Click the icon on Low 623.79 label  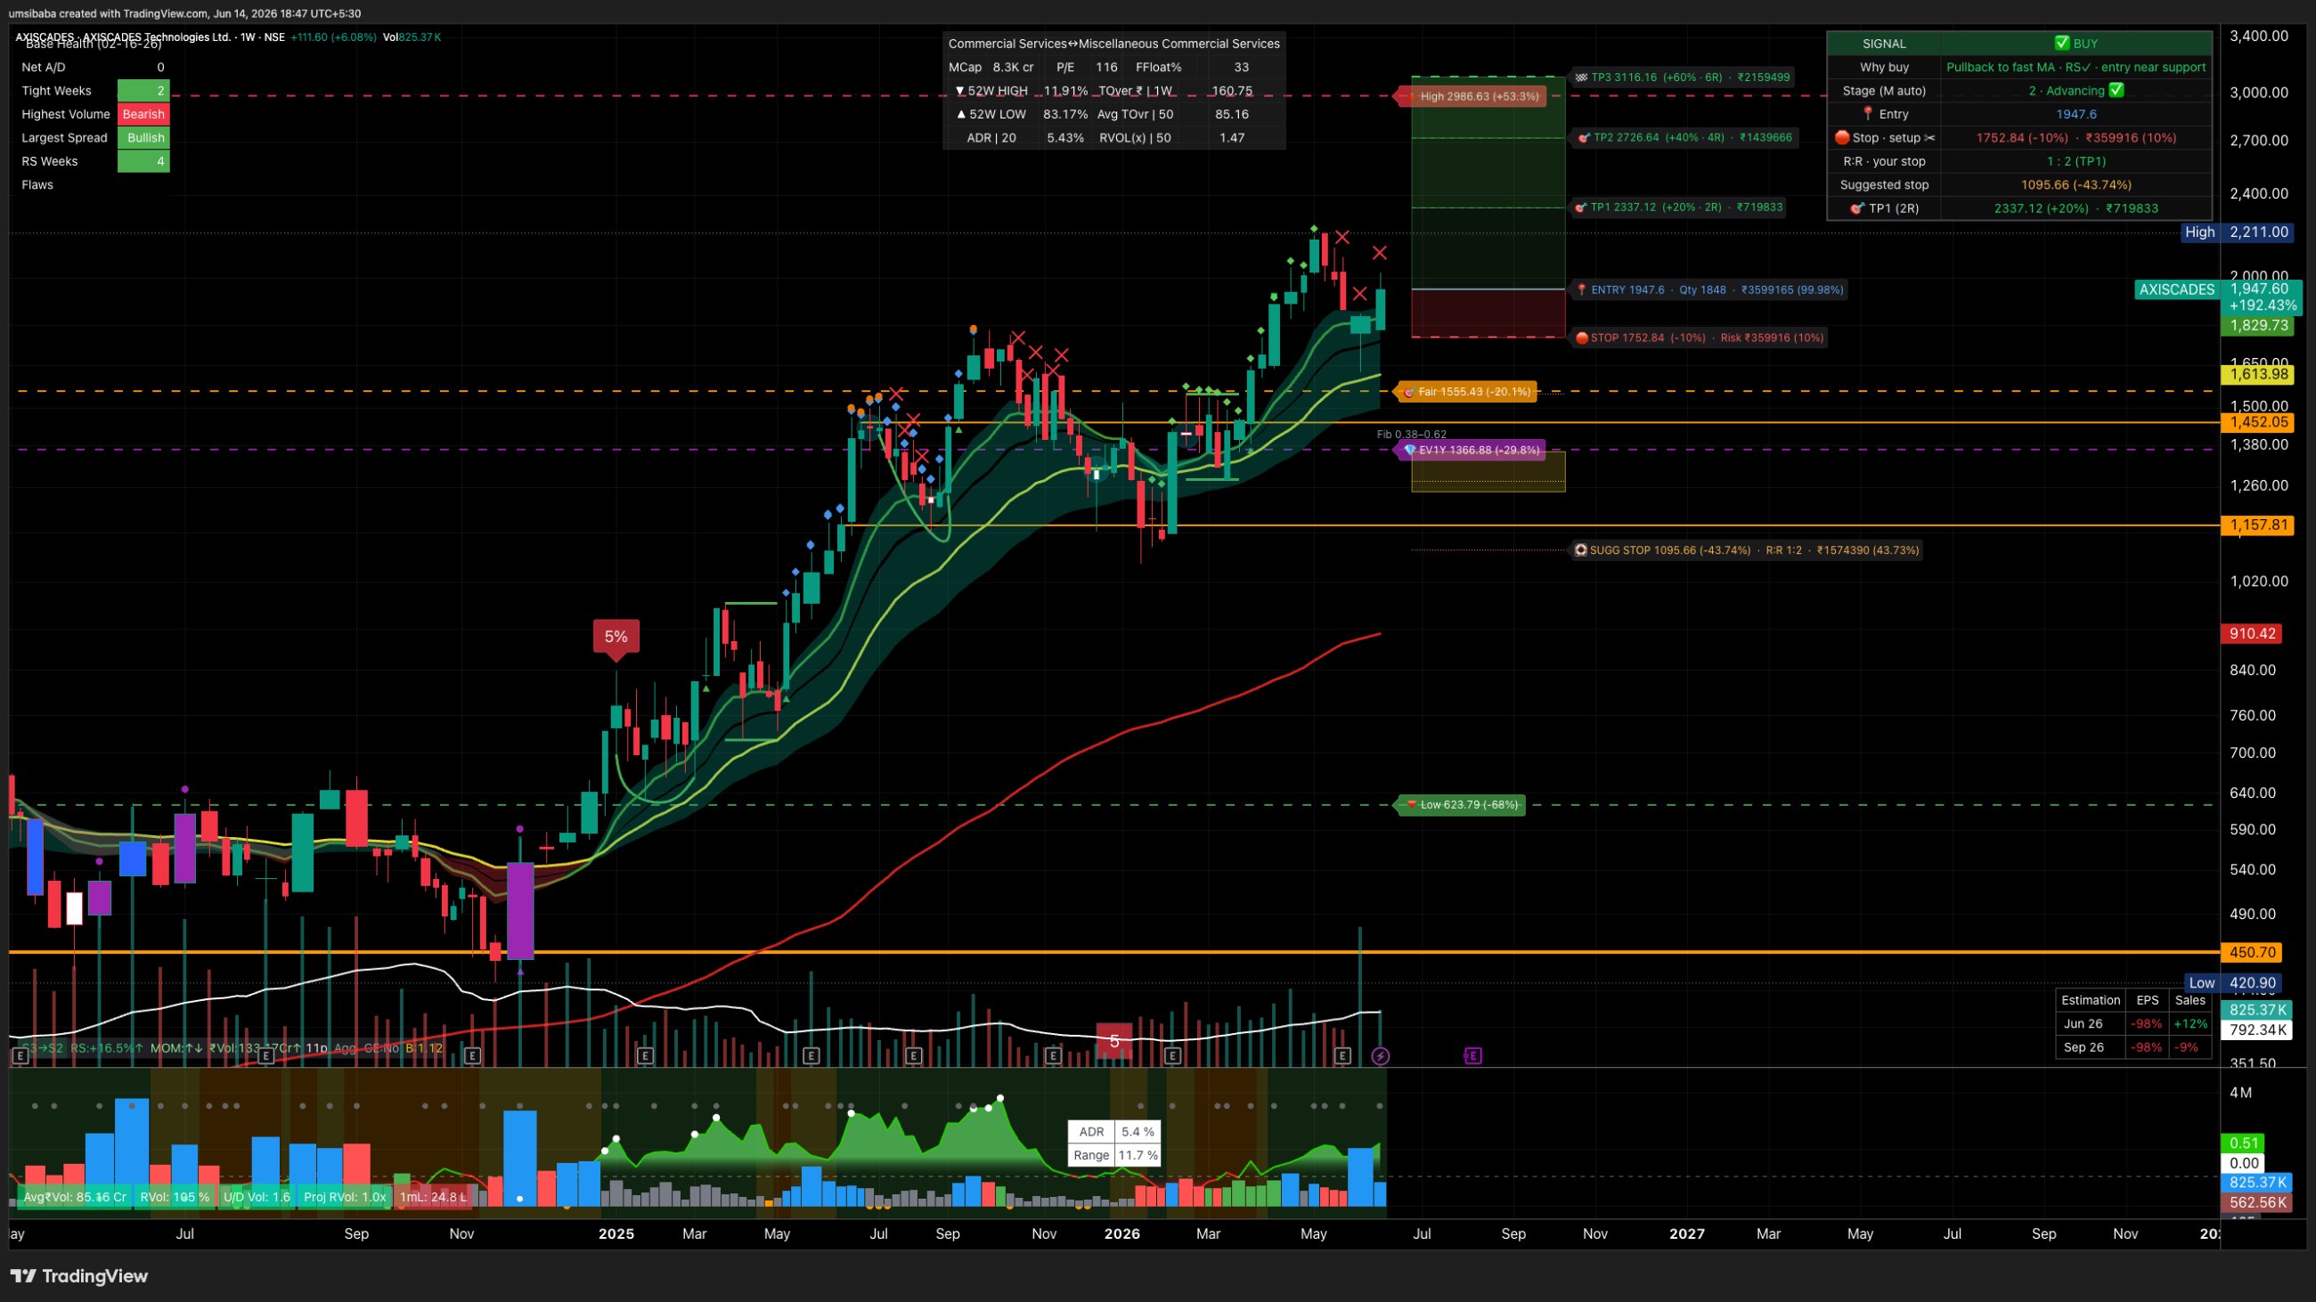coord(1412,804)
